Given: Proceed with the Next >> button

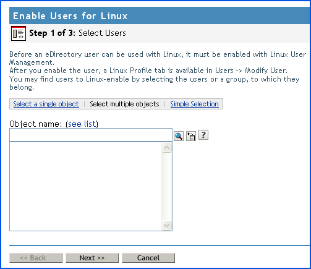Looking at the screenshot, I should (92, 258).
